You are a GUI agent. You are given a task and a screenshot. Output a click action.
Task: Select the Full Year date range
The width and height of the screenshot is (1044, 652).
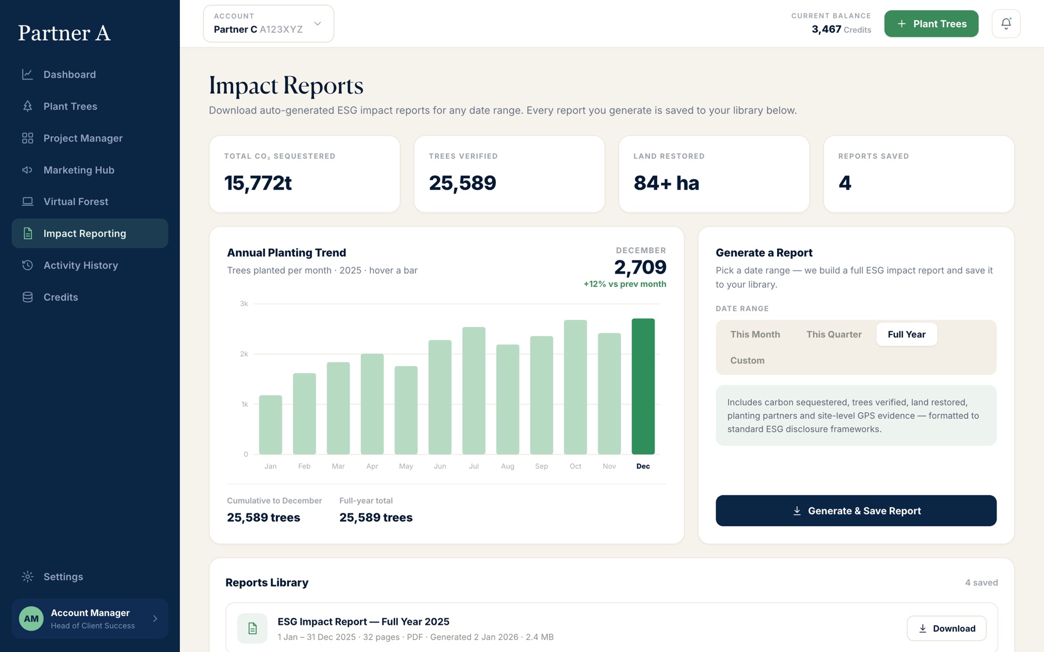tap(906, 334)
